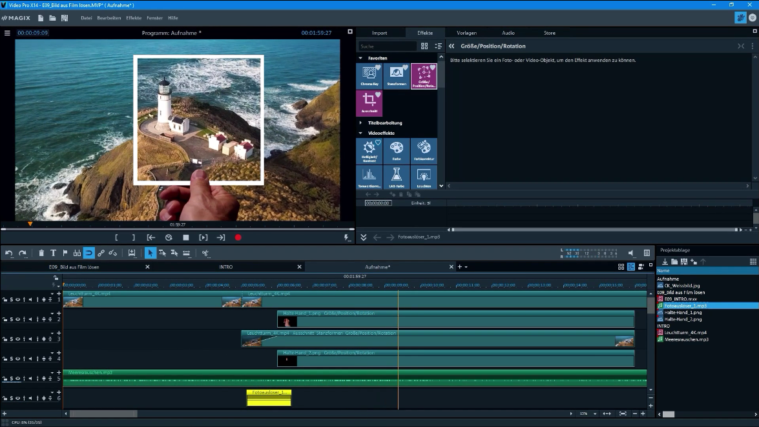759x427 pixels.
Task: Toggle the snap magnet in the toolbar
Action: (89, 253)
